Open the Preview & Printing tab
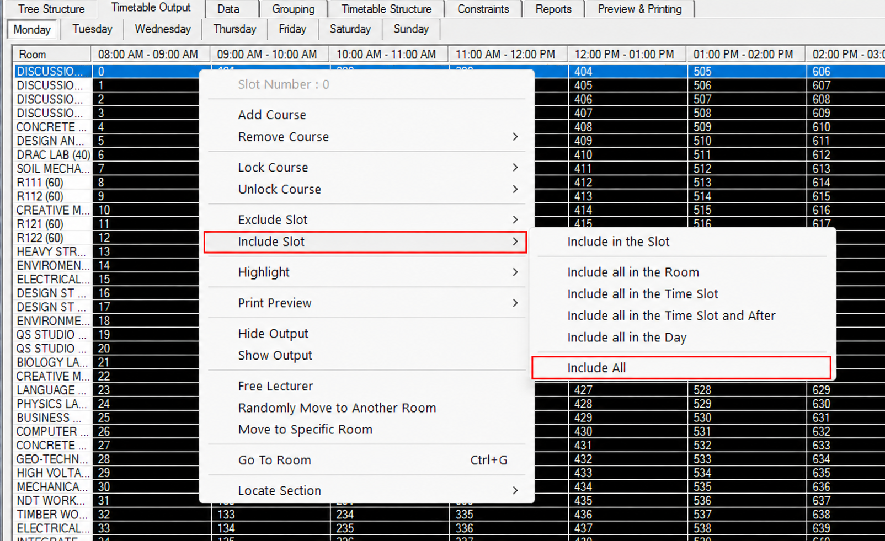The width and height of the screenshot is (885, 541). [639, 9]
